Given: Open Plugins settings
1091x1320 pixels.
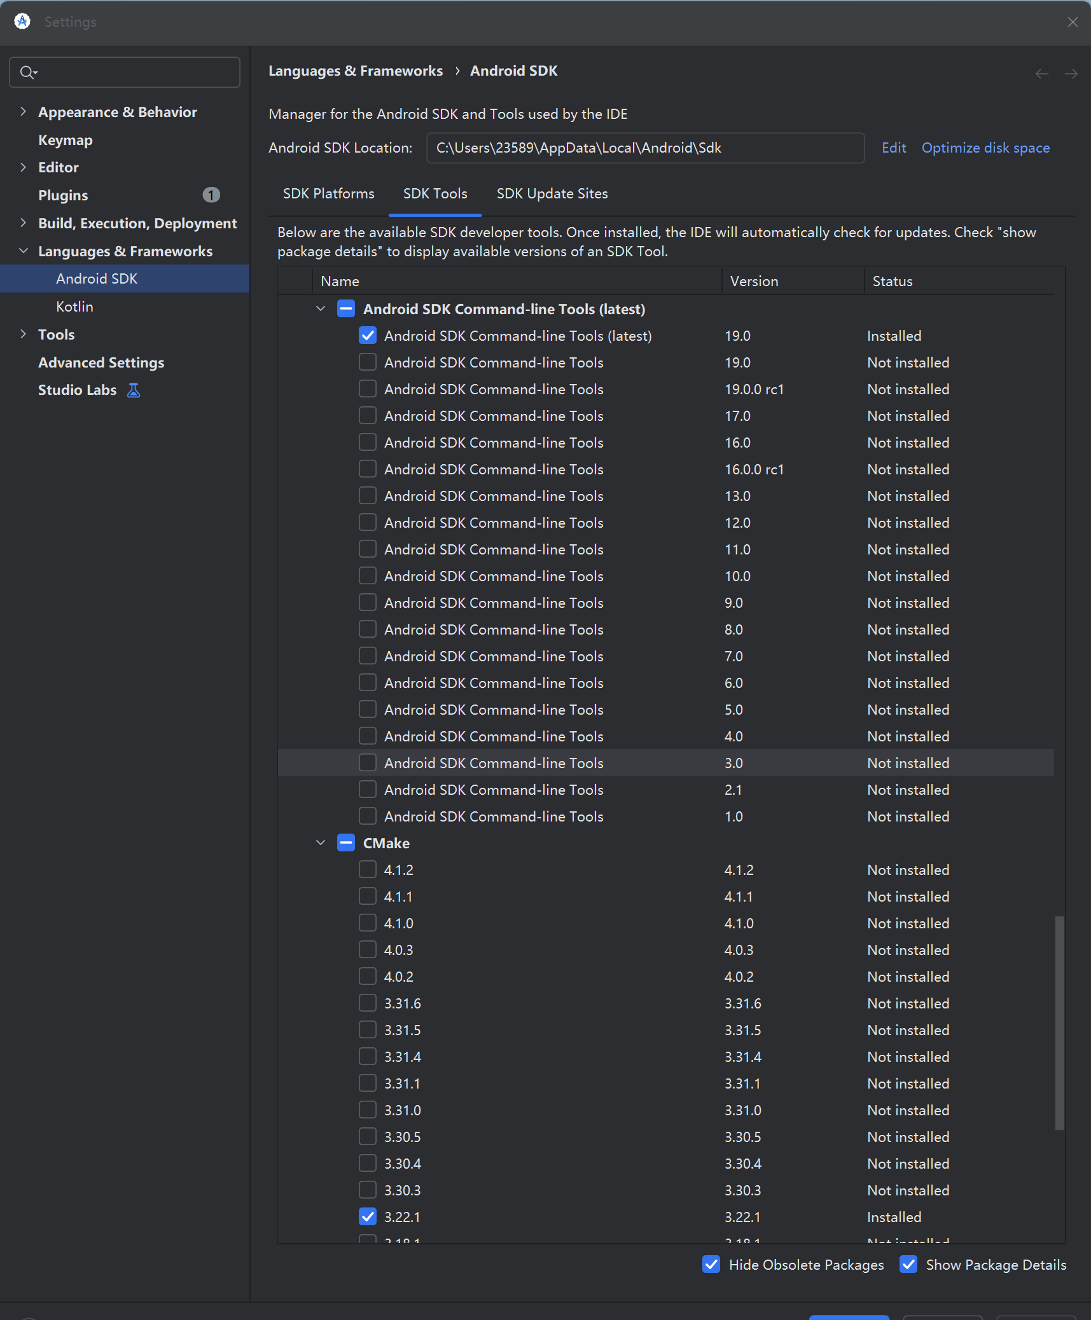Looking at the screenshot, I should [63, 195].
